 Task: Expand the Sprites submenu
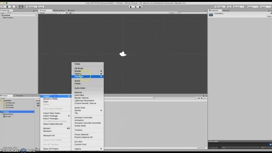point(88,110)
